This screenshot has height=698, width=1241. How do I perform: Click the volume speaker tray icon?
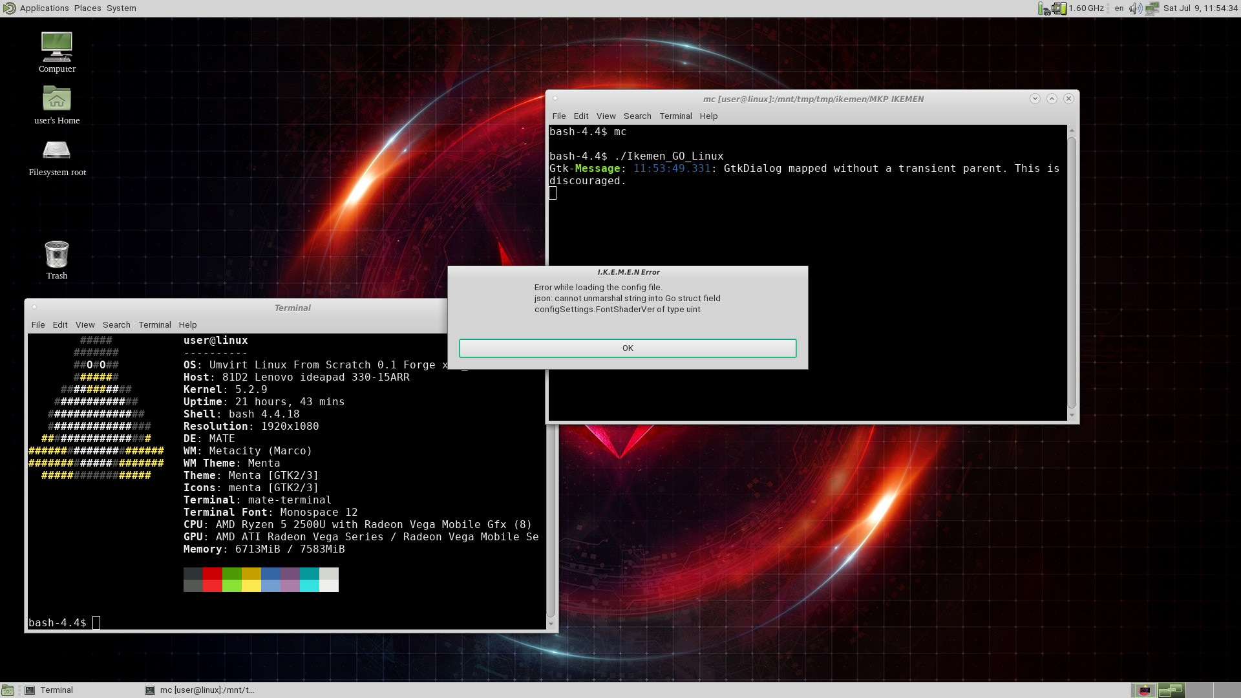tap(1135, 8)
